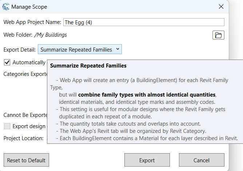The height and width of the screenshot is (171, 243).
Task: Click Reset to Default
Action: point(26,160)
